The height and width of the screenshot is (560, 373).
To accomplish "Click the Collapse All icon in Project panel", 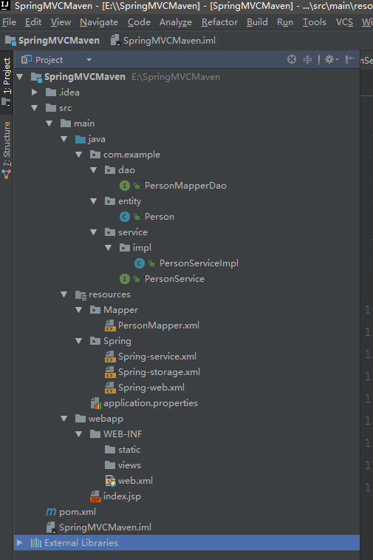I will click(307, 59).
